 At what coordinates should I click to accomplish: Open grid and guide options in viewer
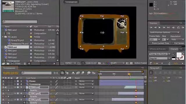(79, 63)
